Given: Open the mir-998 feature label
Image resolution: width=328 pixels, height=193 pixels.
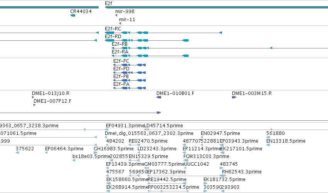Looking at the screenshot, I should pos(124,12).
